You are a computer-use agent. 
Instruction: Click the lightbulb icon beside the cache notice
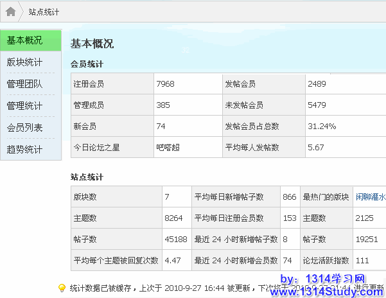click(62, 288)
